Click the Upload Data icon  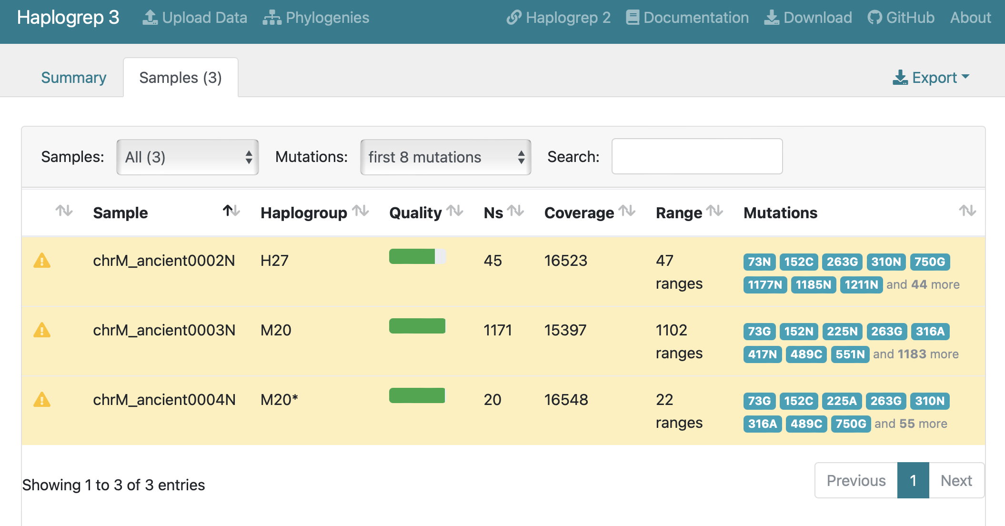coord(150,18)
